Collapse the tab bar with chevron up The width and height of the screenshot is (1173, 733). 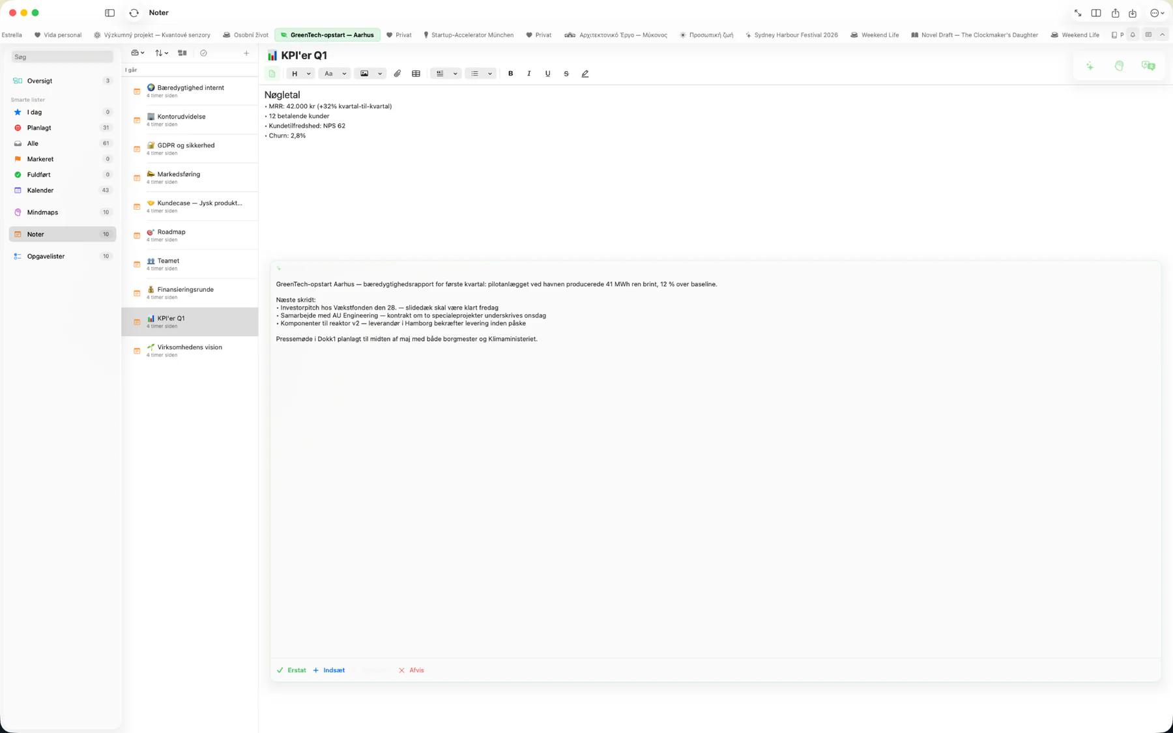[x=1162, y=35]
